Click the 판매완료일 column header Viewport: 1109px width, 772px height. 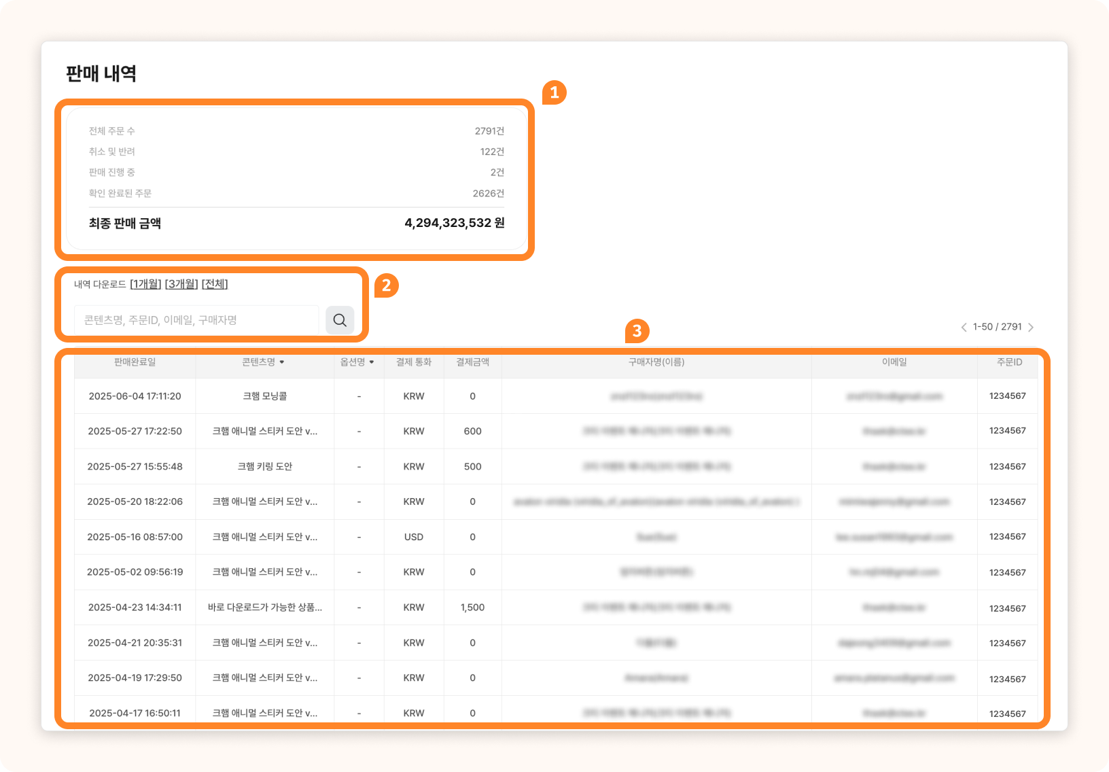[135, 362]
